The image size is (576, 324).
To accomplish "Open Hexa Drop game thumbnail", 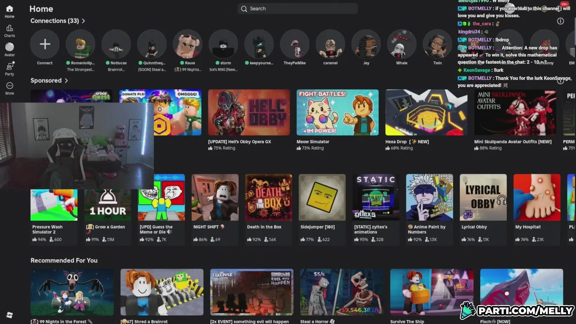I will (426, 112).
